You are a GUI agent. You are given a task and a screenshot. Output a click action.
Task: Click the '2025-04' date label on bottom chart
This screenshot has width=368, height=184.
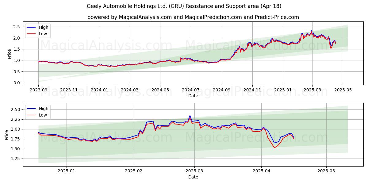tap(262, 171)
